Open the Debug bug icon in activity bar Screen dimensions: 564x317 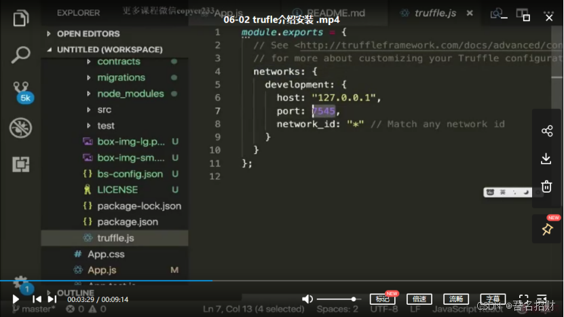tap(20, 128)
